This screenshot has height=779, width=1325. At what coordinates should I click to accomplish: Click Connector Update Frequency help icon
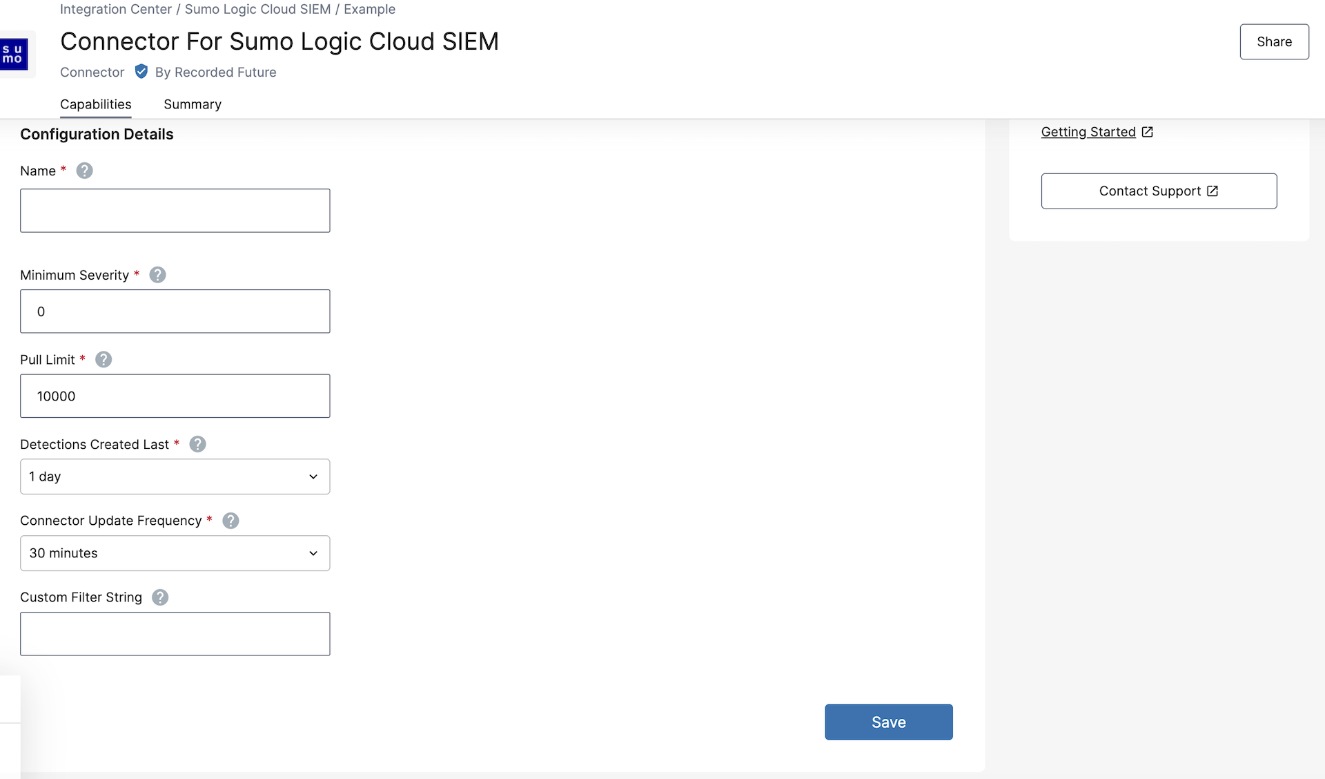(230, 521)
